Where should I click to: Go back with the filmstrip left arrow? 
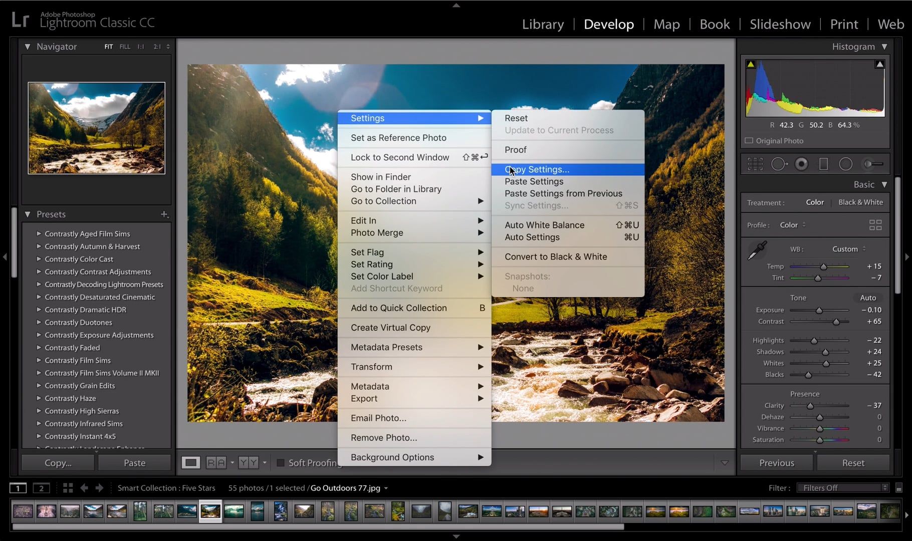tap(84, 488)
